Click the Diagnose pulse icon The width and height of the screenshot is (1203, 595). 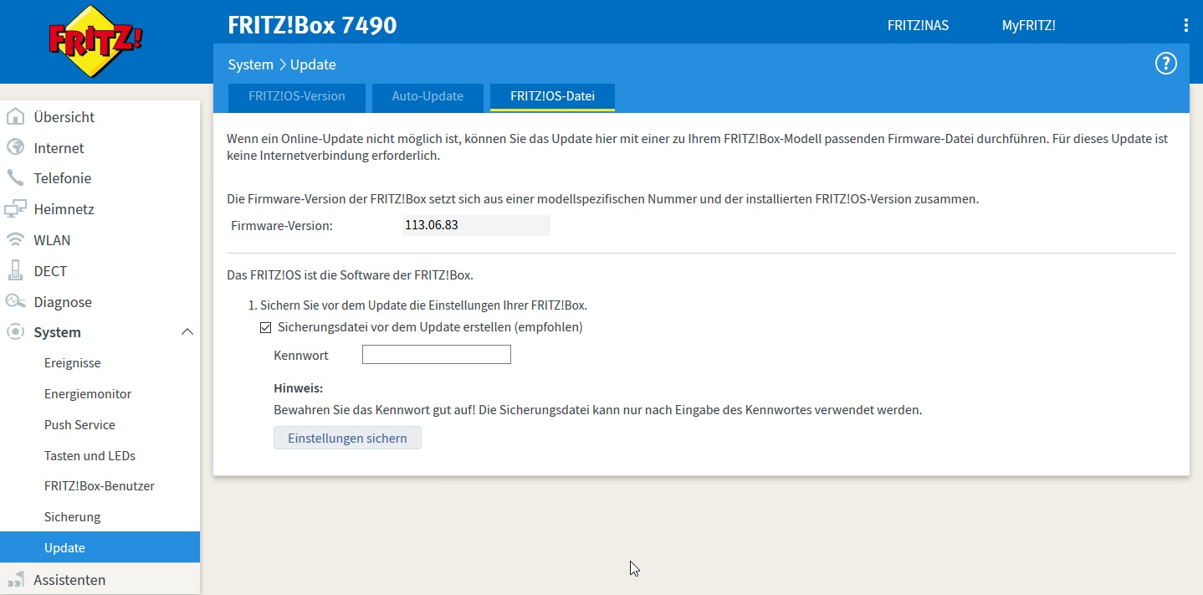(15, 301)
